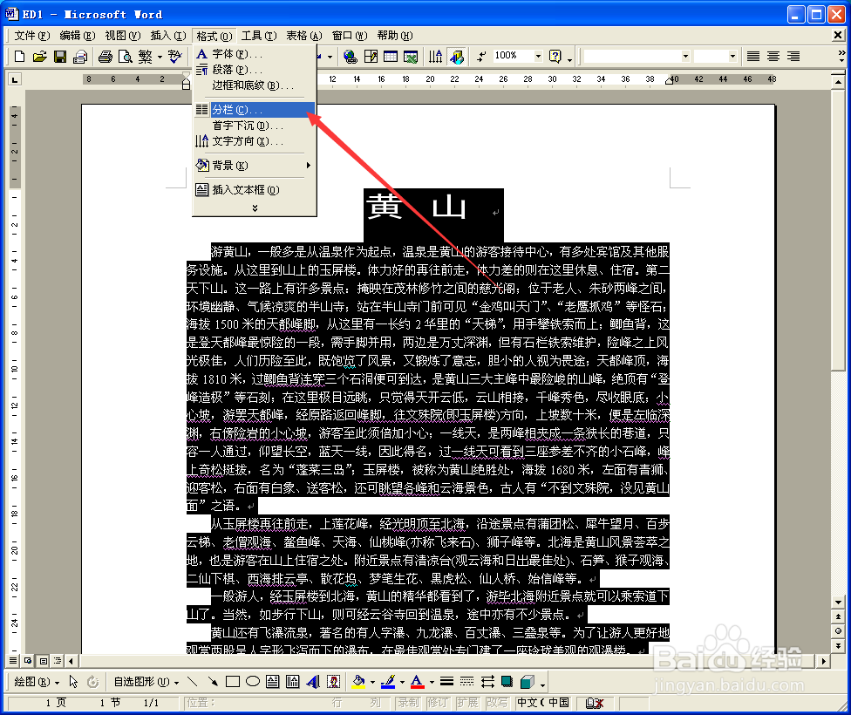Run simplified-traditional conversion with the 繁 icon
The width and height of the screenshot is (851, 715).
pyautogui.click(x=144, y=56)
